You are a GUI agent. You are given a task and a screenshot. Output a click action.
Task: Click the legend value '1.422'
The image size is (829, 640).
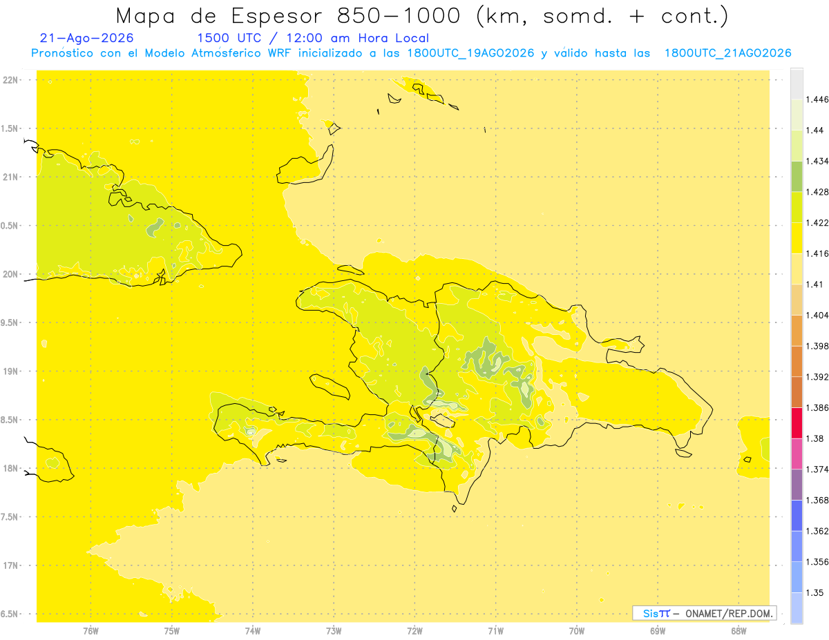pos(817,223)
